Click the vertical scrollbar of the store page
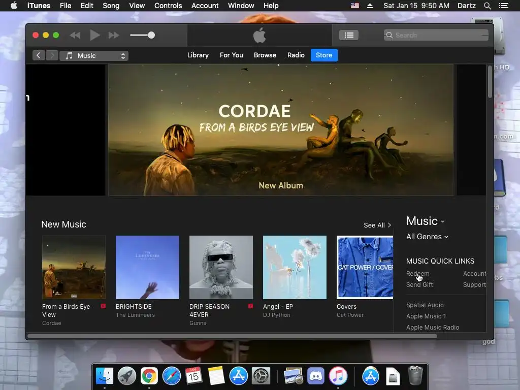 click(490, 82)
